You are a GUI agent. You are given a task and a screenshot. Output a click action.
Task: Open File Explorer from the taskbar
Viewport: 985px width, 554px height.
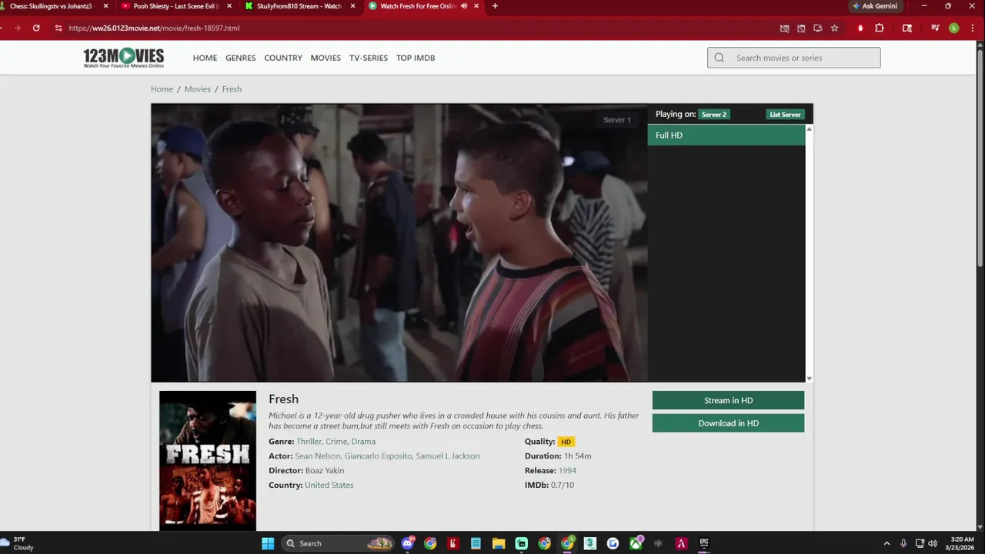[499, 543]
